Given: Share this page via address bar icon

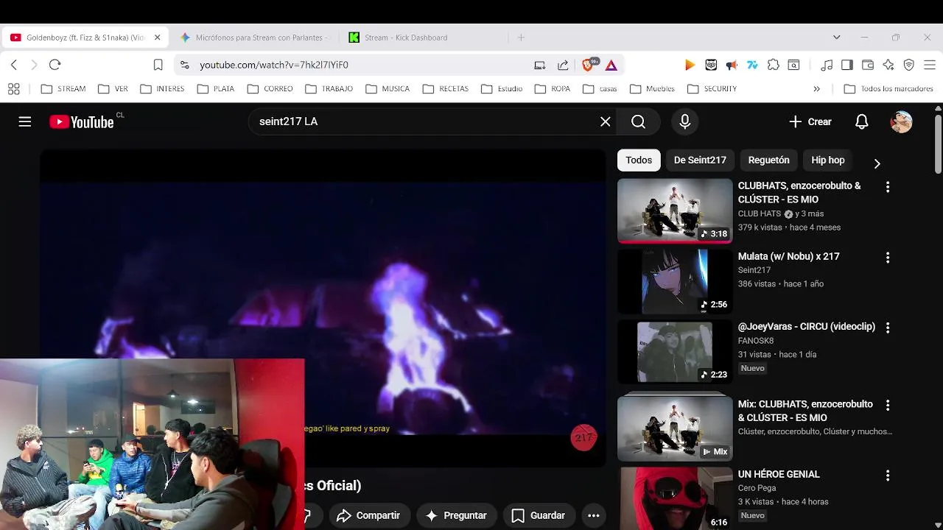Looking at the screenshot, I should (x=563, y=65).
